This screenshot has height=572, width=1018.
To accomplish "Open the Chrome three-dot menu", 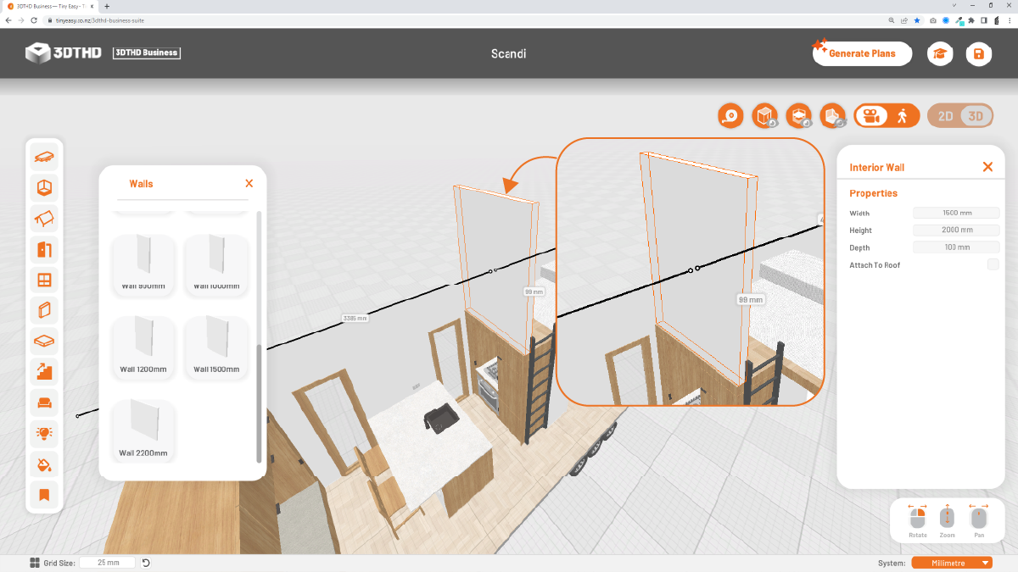I will coord(1010,19).
